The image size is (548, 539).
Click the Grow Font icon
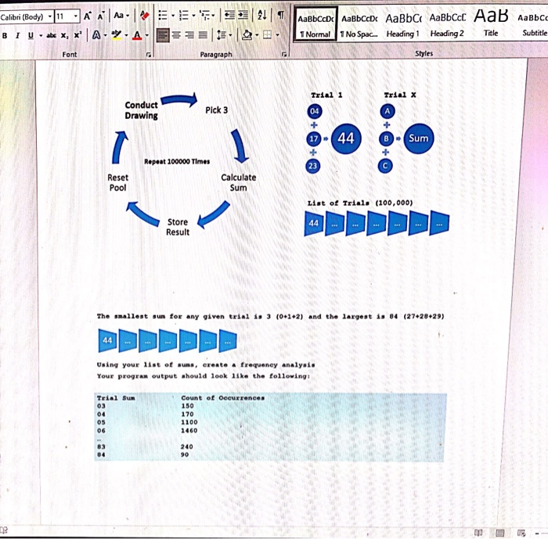(x=88, y=16)
